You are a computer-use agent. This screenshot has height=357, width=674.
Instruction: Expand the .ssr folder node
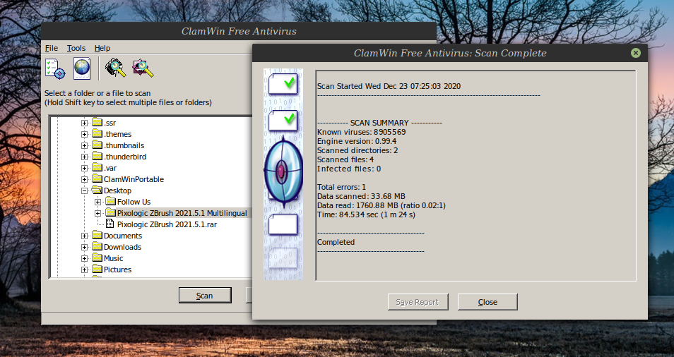(x=84, y=123)
